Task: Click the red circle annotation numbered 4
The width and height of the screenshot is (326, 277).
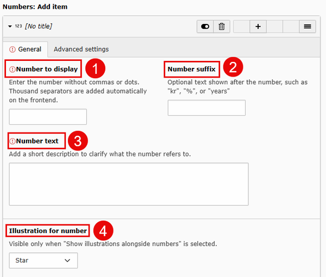Action: click(103, 231)
